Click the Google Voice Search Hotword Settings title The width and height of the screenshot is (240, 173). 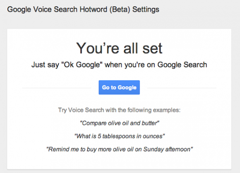point(83,10)
